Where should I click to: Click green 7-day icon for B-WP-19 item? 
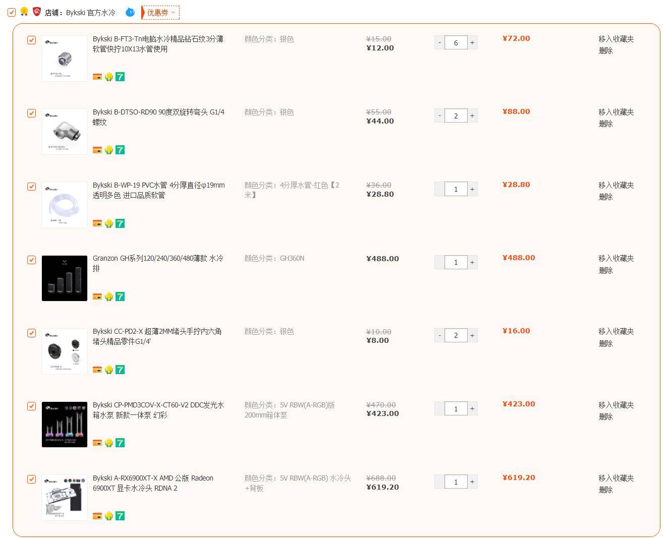point(120,223)
